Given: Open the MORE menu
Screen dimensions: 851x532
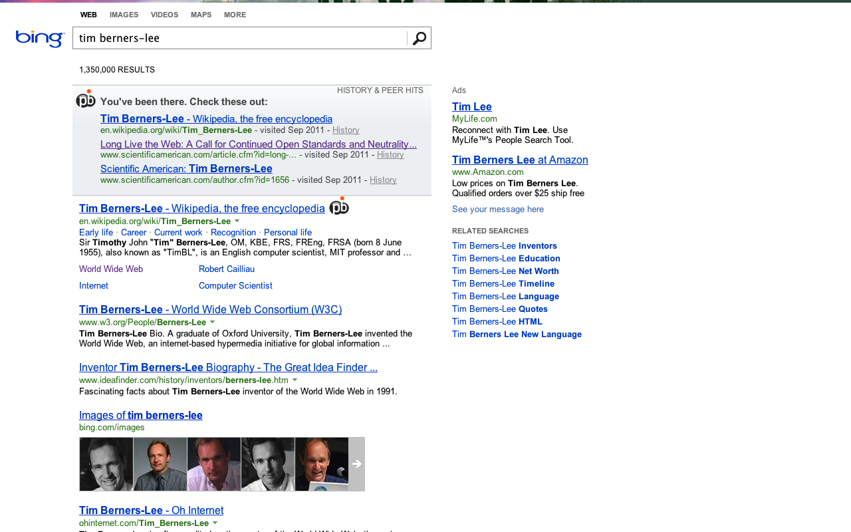Looking at the screenshot, I should click(235, 15).
